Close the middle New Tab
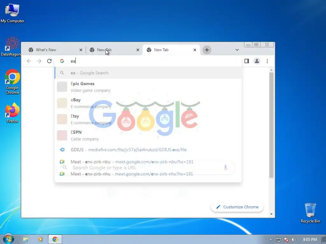Screen dimensions: 326x244 (x=138, y=50)
